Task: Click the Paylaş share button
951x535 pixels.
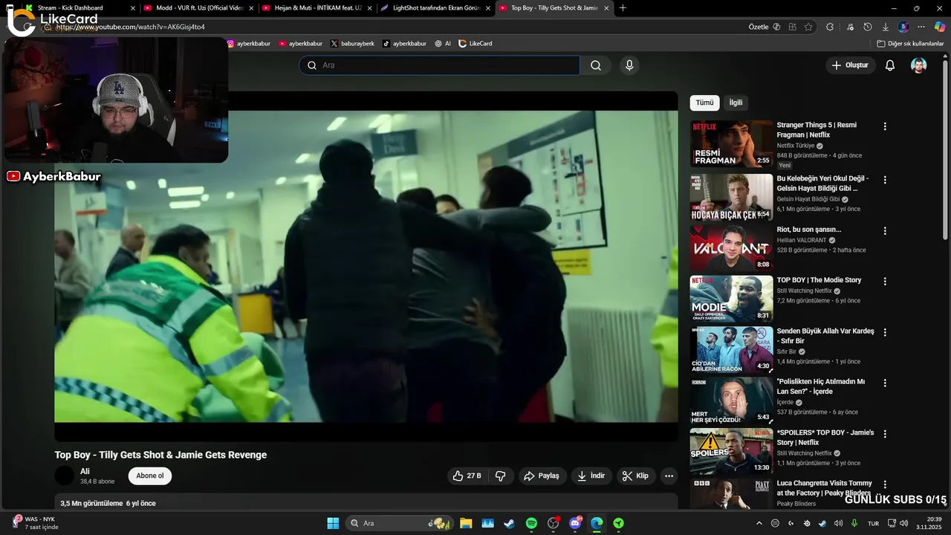Action: 541,476
